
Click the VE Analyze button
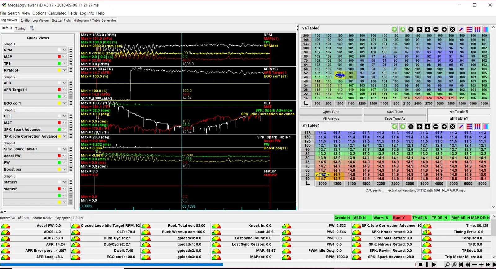pos(331,119)
